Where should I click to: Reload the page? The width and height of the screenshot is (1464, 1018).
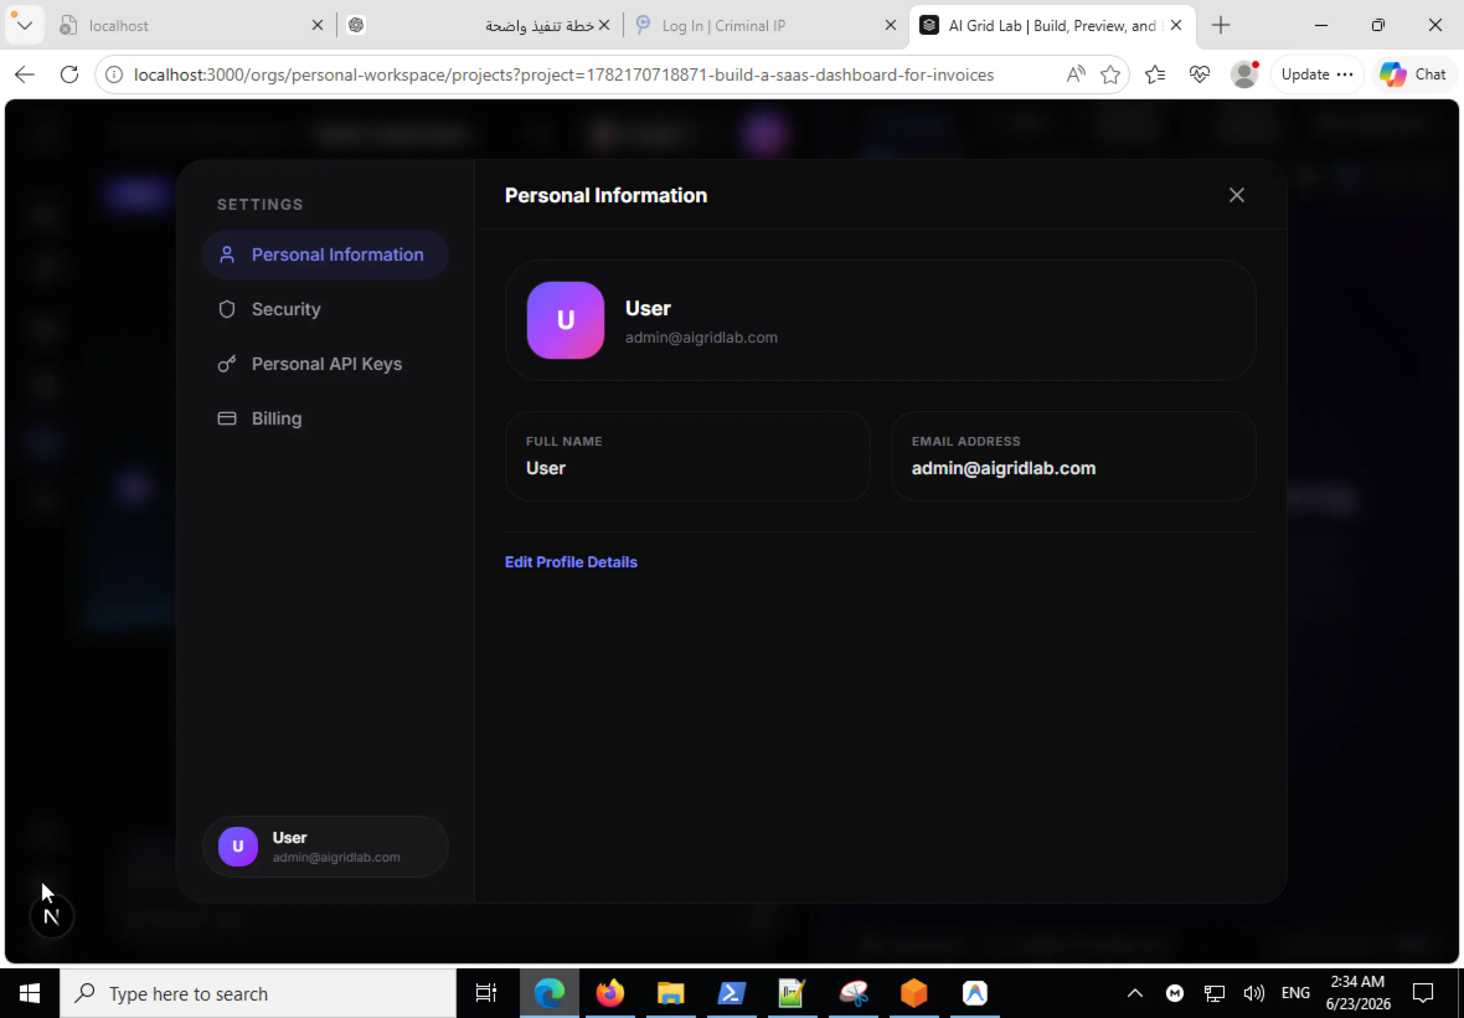point(69,74)
